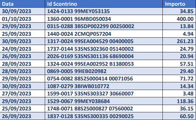Select date cell 27/09/2023
Viewport: 196px width, 120px height.
coord(22,94)
